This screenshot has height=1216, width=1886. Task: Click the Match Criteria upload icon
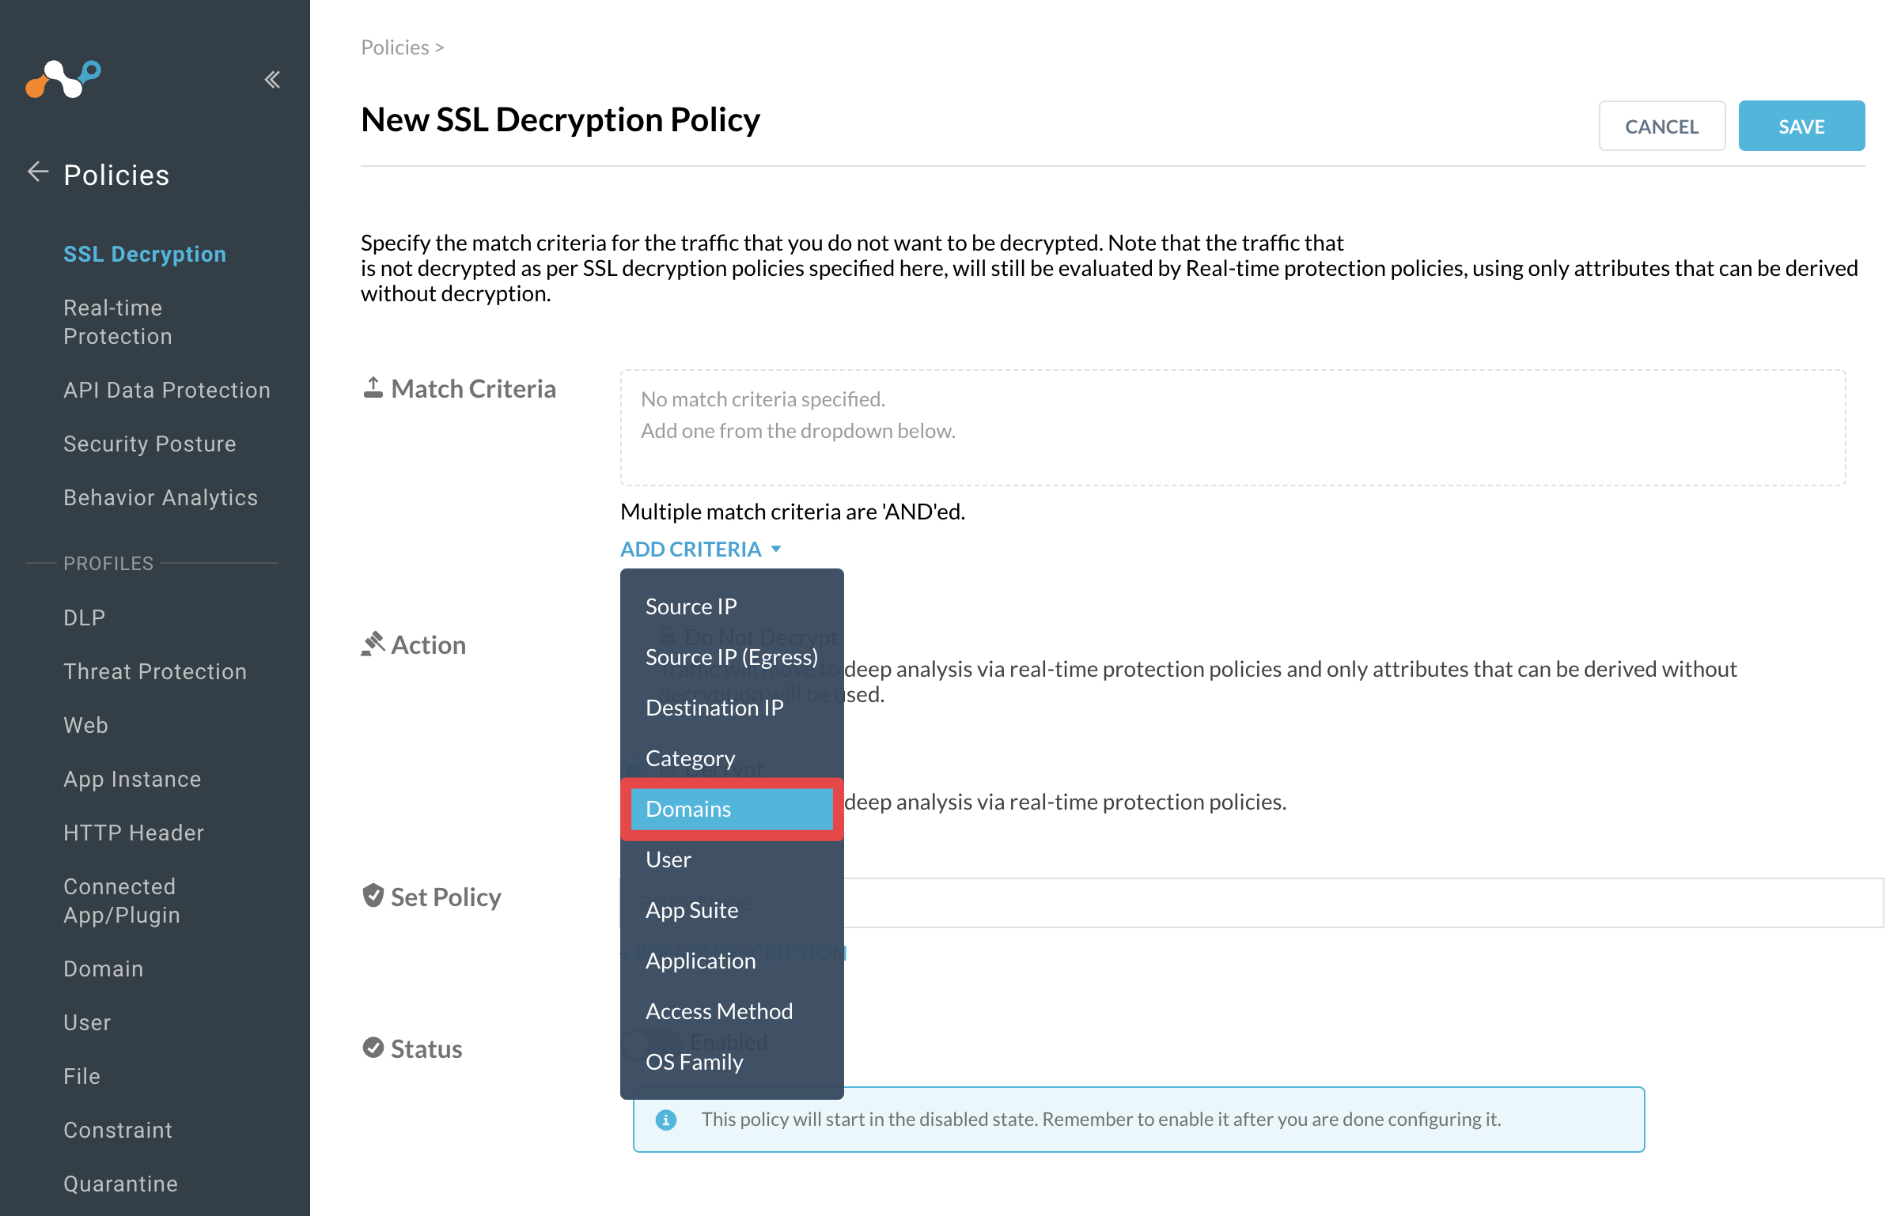coord(373,387)
